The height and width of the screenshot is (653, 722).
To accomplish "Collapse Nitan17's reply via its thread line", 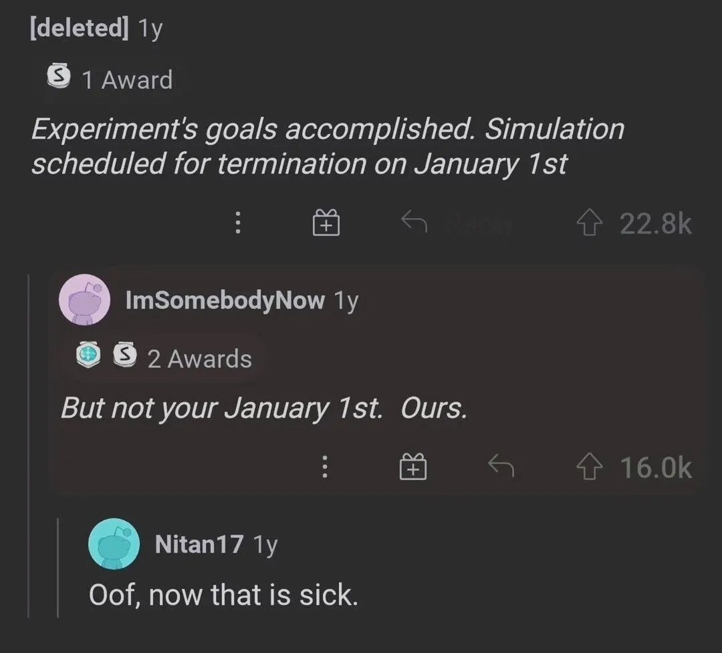I will [x=58, y=567].
